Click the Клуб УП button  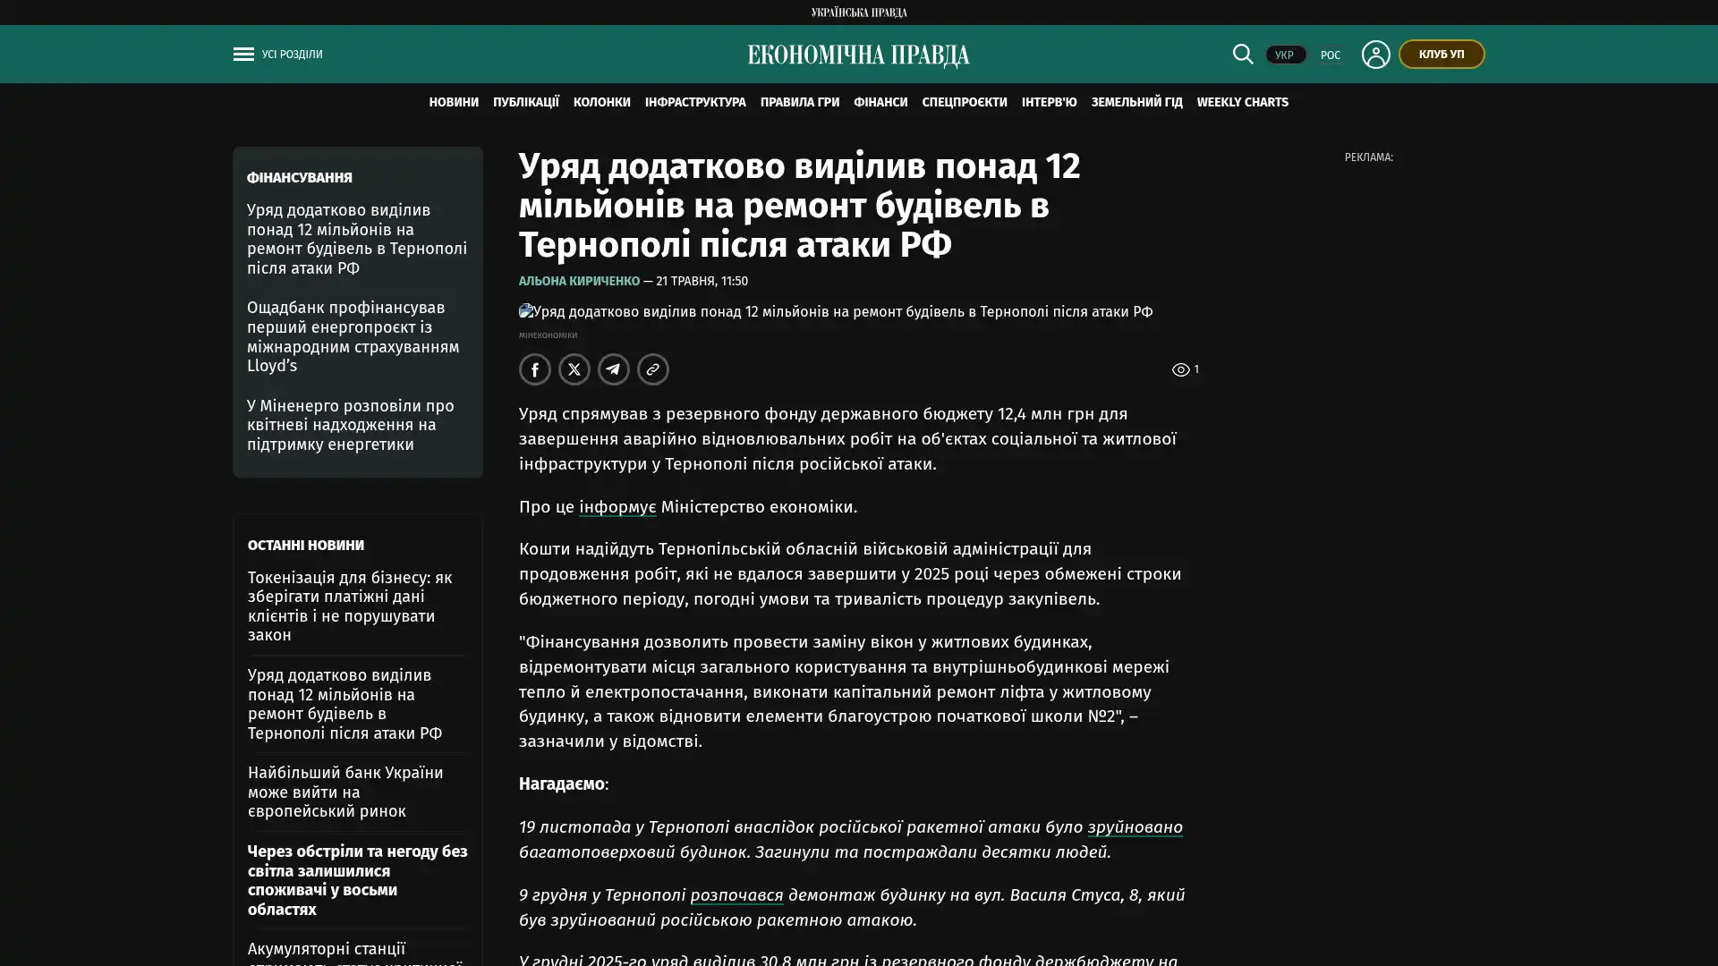point(1441,55)
